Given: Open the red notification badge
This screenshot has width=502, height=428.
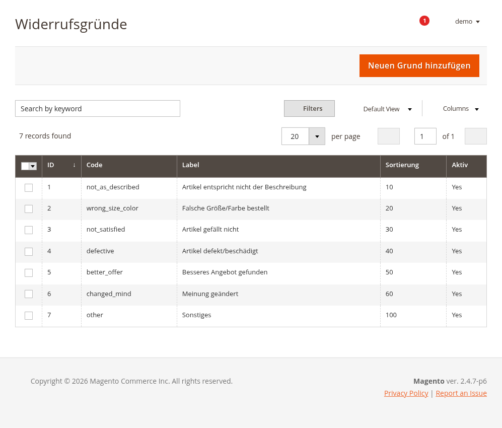Looking at the screenshot, I should [424, 21].
